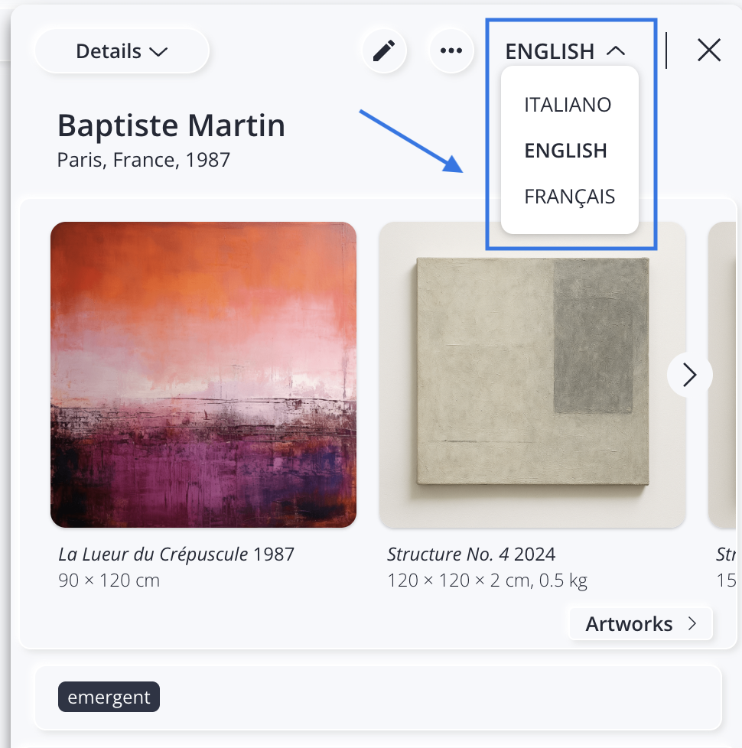
Task: Click the La Lueur du Crépuscule title
Action: pyautogui.click(x=153, y=554)
